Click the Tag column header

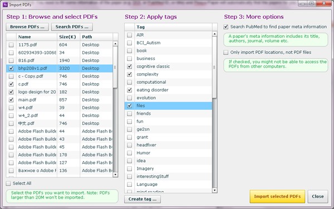click(x=173, y=27)
